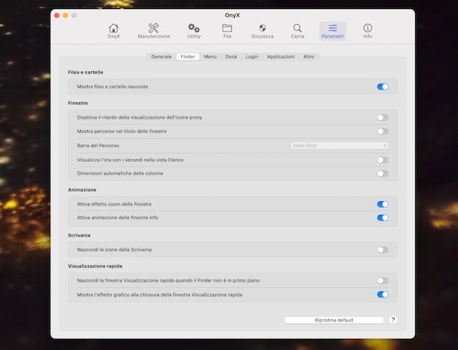Select the Parametri sliders icon
This screenshot has height=350, width=458.
(x=333, y=31)
